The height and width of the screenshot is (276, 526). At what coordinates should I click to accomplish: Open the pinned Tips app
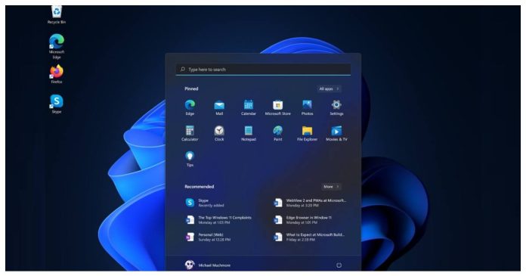pyautogui.click(x=190, y=159)
